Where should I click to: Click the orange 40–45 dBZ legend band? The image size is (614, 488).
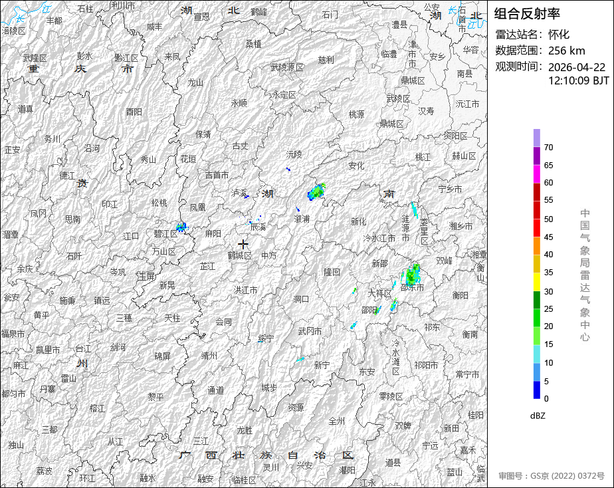[x=536, y=246]
